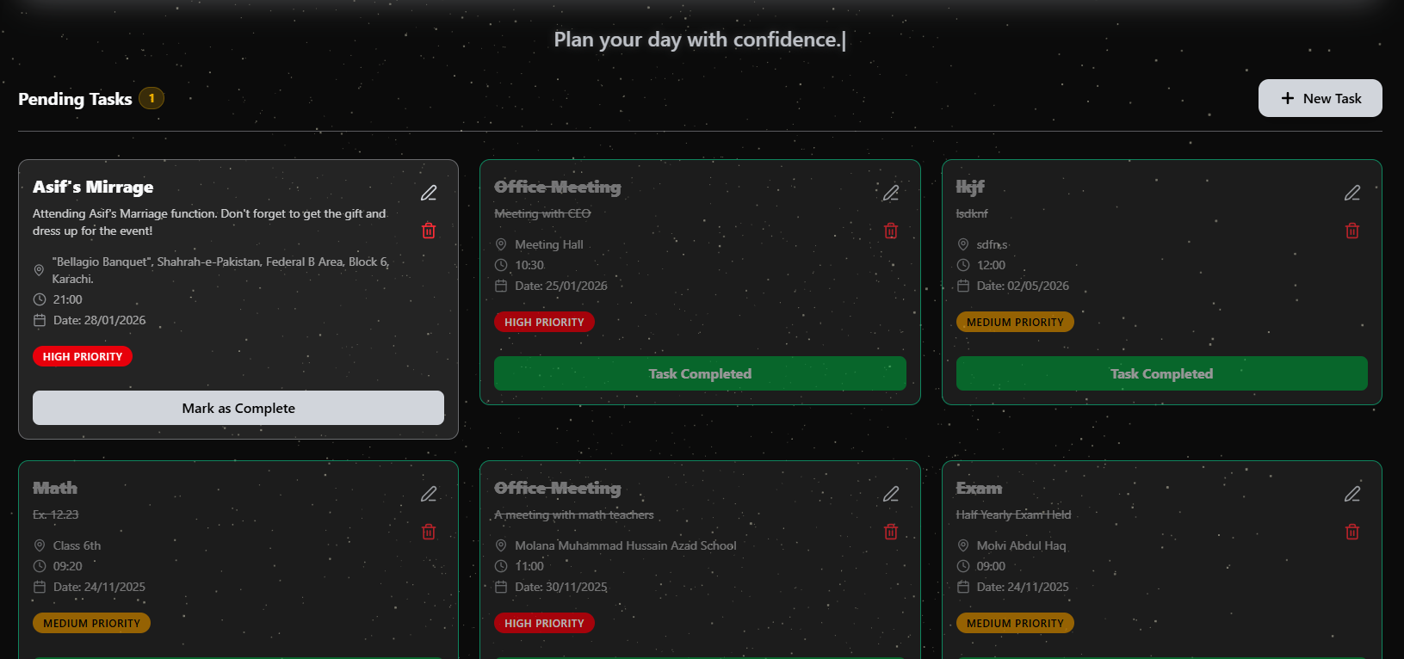Click Task Completed on the 02/05/2026 card
This screenshot has height=659, width=1404.
pos(1161,373)
